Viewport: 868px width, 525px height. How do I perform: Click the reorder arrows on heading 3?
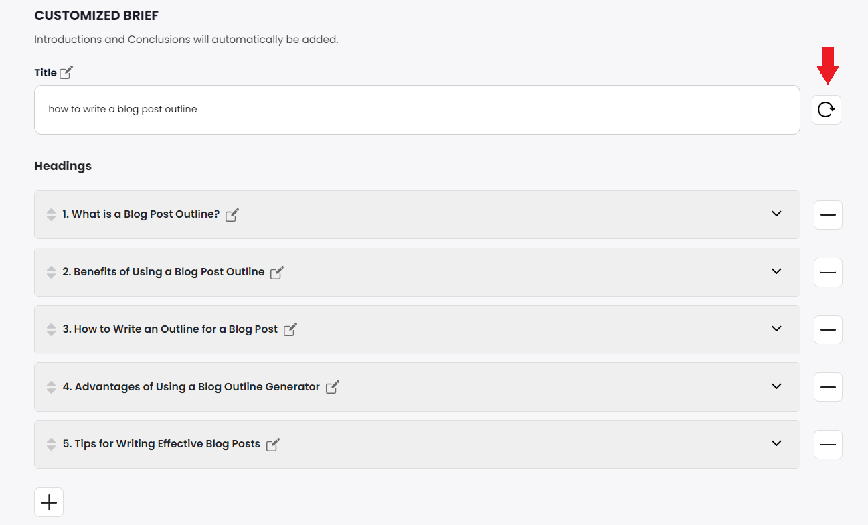coord(51,329)
